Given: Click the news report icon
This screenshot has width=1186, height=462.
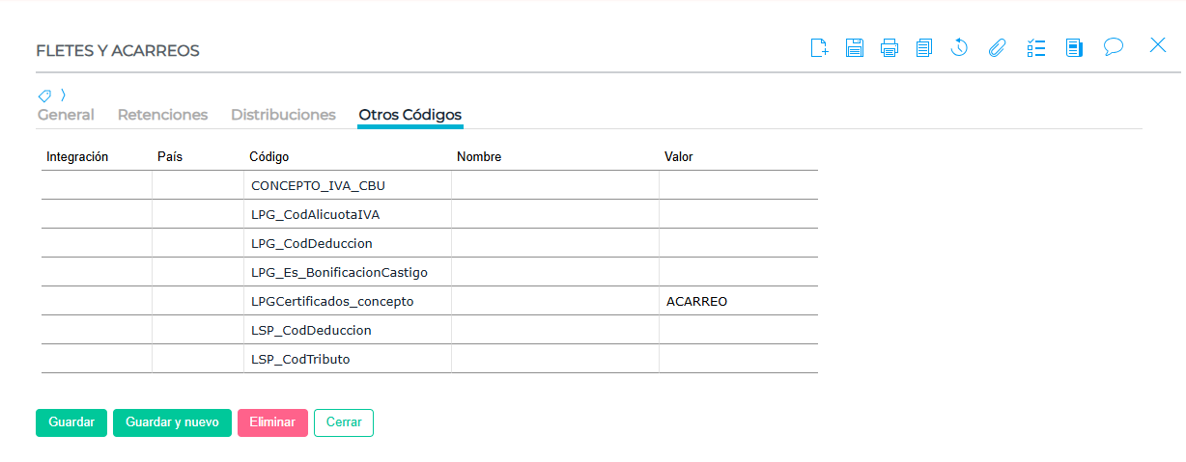Looking at the screenshot, I should tap(1074, 47).
